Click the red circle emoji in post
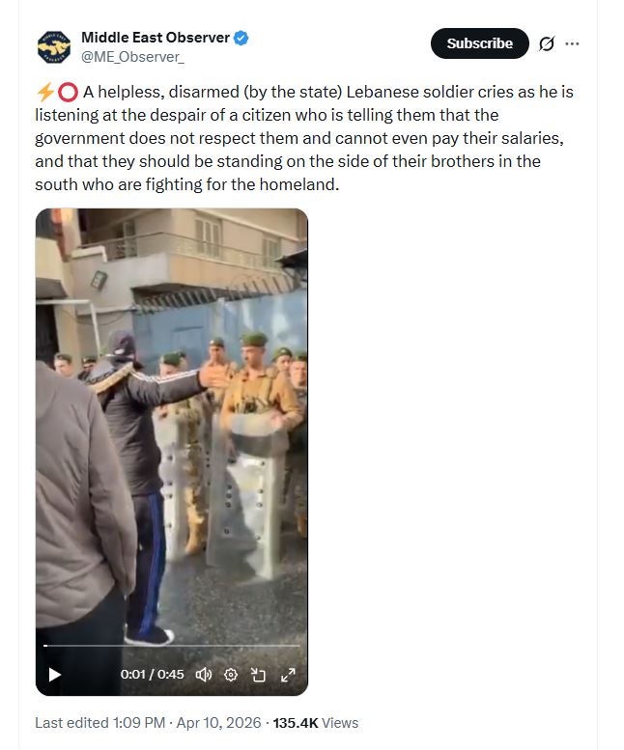This screenshot has height=750, width=624. 68,92
